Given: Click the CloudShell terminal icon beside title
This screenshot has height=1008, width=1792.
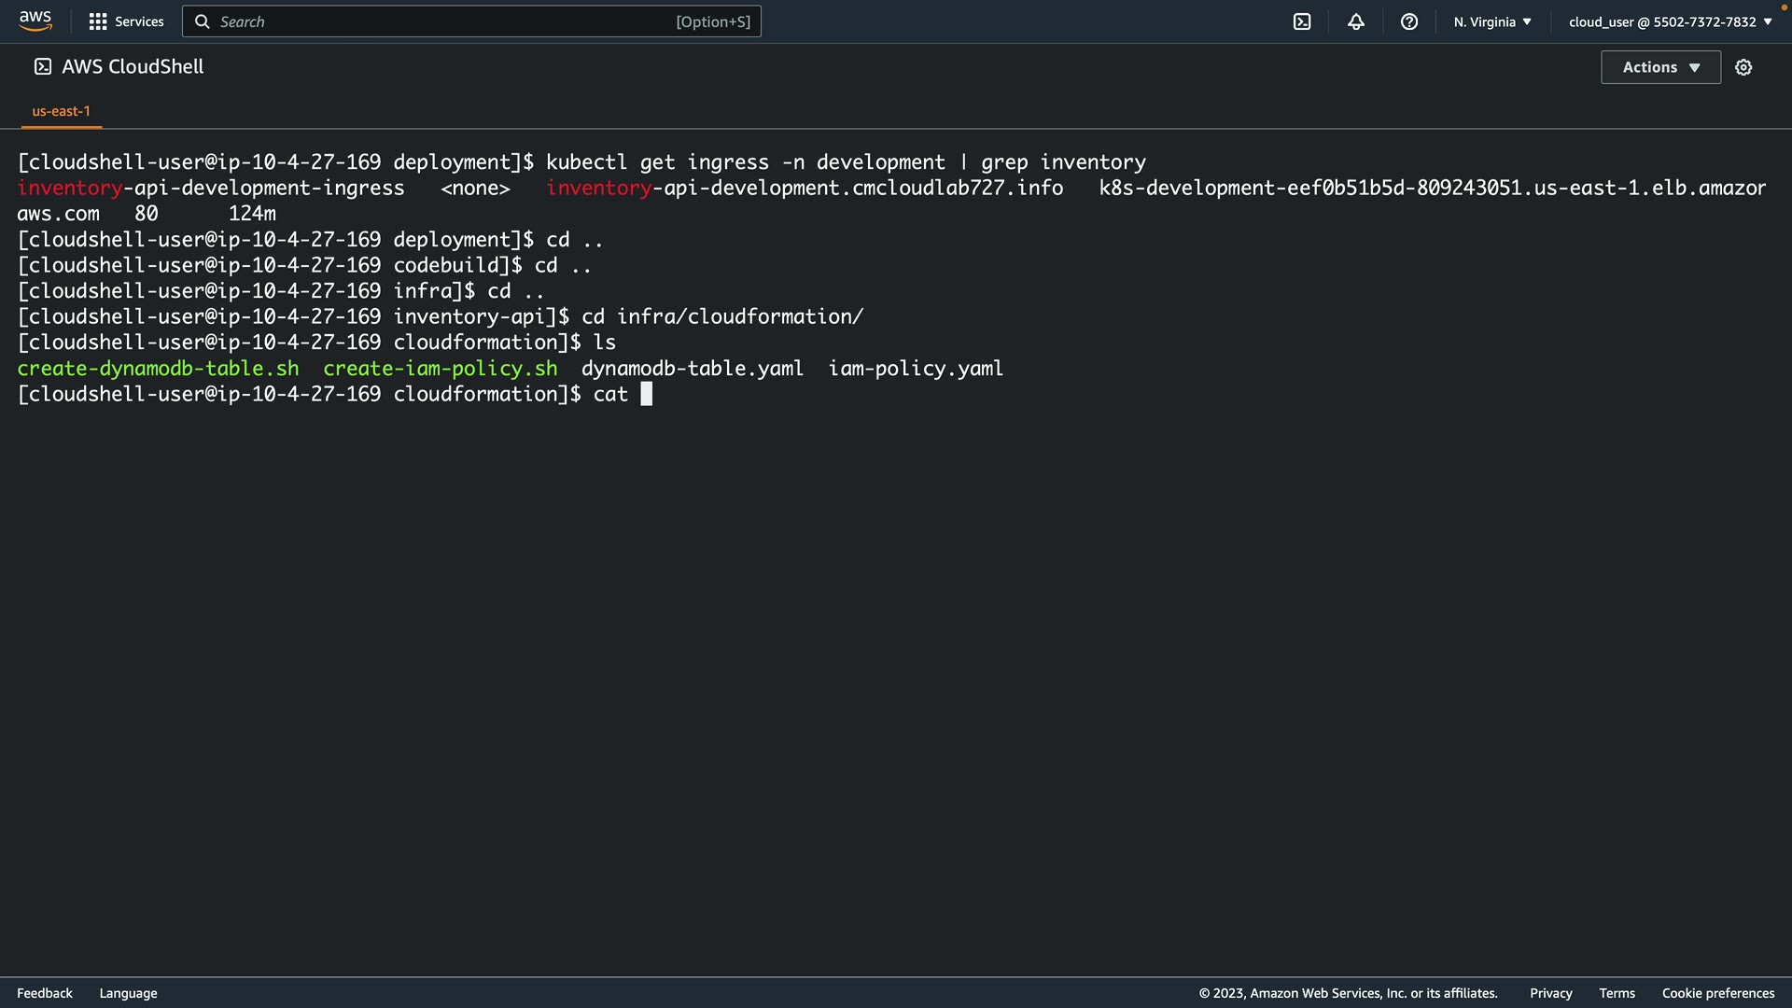Looking at the screenshot, I should pos(43,66).
